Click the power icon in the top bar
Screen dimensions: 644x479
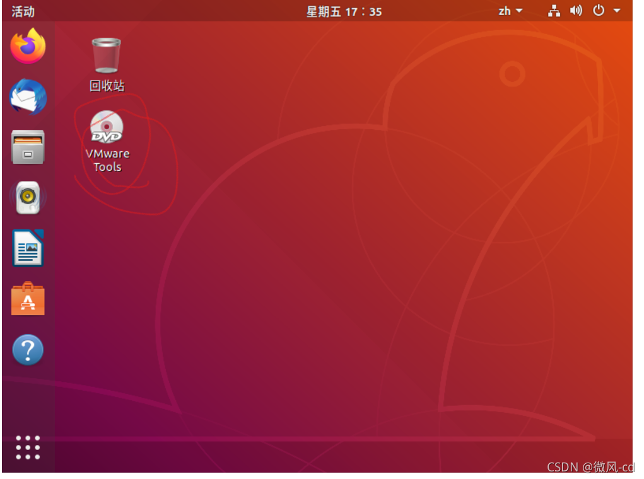tap(599, 10)
